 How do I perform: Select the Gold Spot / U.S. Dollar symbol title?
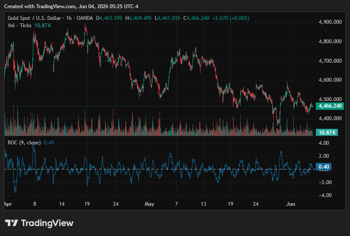[x=35, y=18]
